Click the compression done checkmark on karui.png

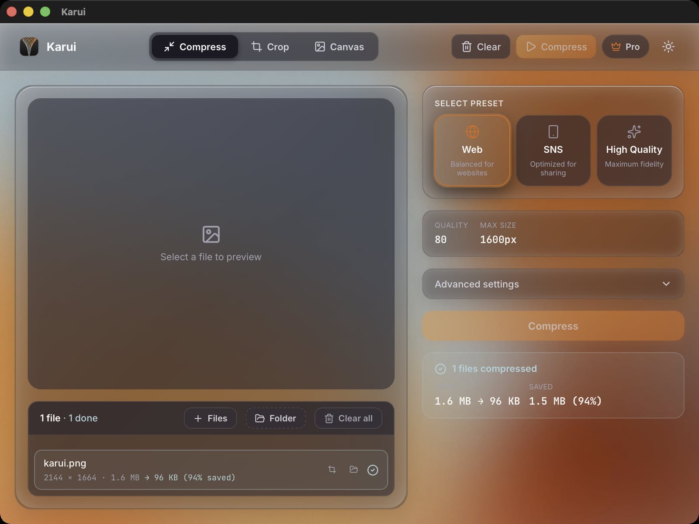[373, 469]
